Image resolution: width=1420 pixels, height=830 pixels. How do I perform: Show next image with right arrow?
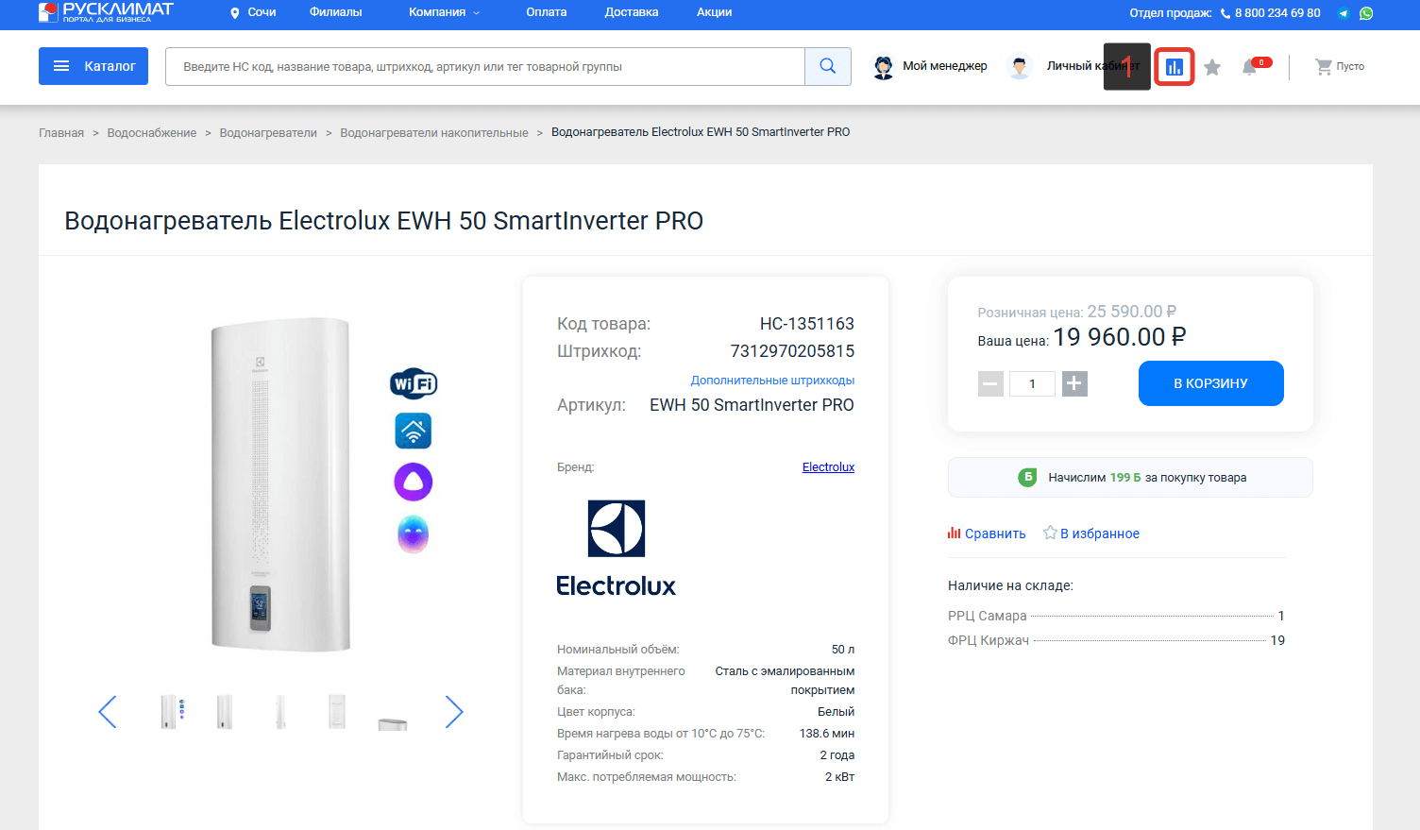[454, 712]
